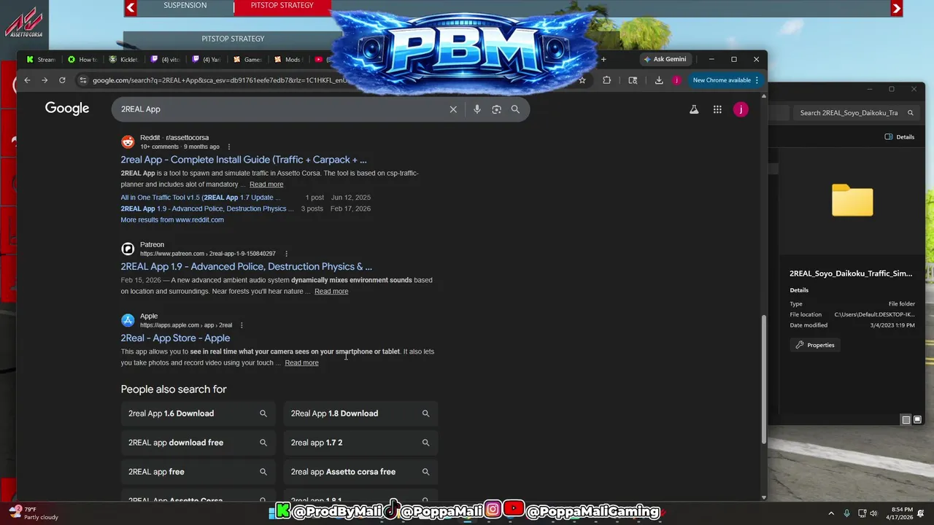Open taskbar microphone indicator
This screenshot has height=525, width=934.
point(846,513)
